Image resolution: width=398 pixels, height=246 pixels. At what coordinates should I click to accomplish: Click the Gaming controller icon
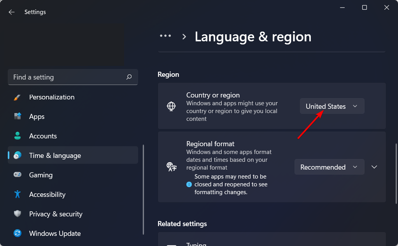coord(18,175)
